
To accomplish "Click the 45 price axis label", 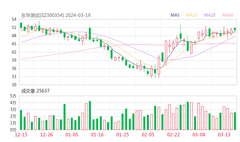I will (14, 44).
